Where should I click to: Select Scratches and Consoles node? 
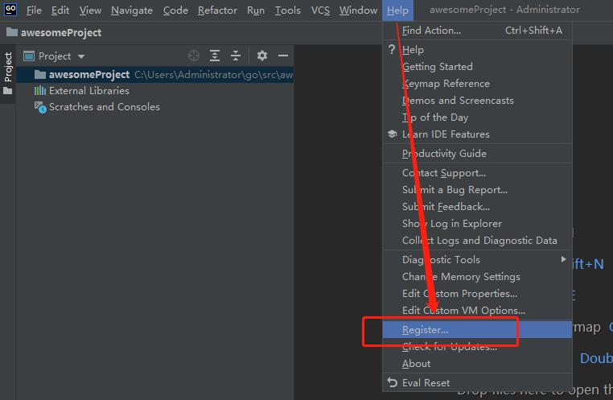pyautogui.click(x=104, y=107)
